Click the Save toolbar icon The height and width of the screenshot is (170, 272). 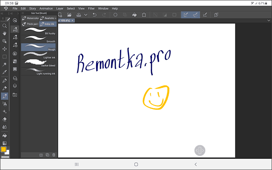(x=79, y=15)
